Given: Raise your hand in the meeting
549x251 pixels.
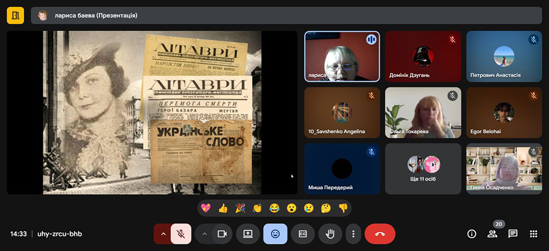Looking at the screenshot, I should [330, 234].
